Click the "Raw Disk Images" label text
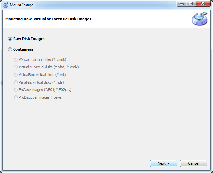Screen dimensions: 213x173 coord(29,39)
